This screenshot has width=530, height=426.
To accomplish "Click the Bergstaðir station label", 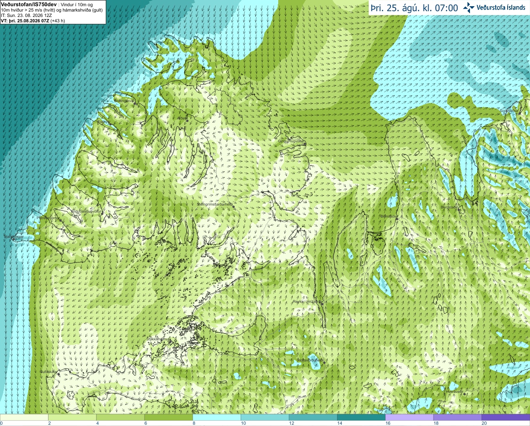I will coord(449,207).
